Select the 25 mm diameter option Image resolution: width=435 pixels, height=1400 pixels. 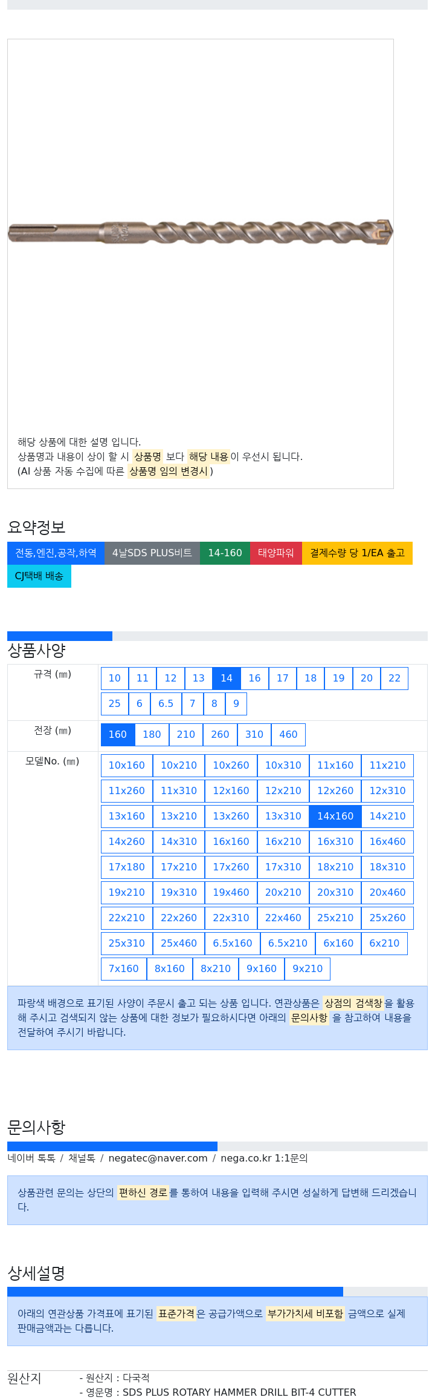[x=115, y=704]
